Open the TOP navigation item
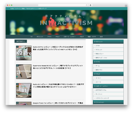This screenshot has height=113, width=133. point(31,37)
